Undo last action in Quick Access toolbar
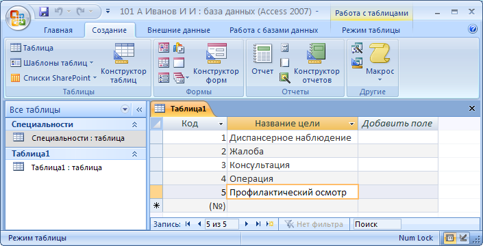Screen dimensions: 483x246 [x=59, y=12]
